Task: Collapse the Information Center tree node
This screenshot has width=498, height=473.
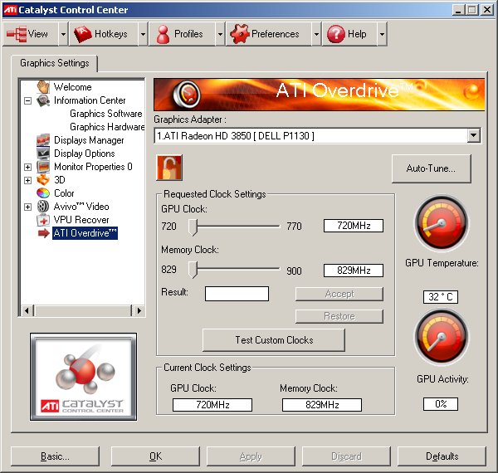Action: pos(28,101)
